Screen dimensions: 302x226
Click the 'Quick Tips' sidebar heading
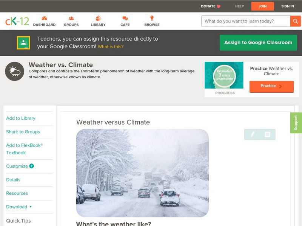(x=18, y=221)
